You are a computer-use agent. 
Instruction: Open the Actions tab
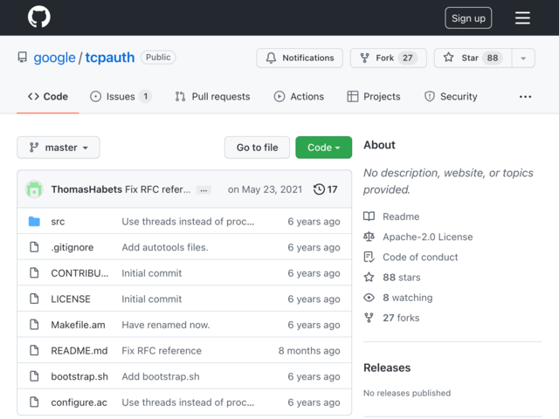[x=299, y=97]
